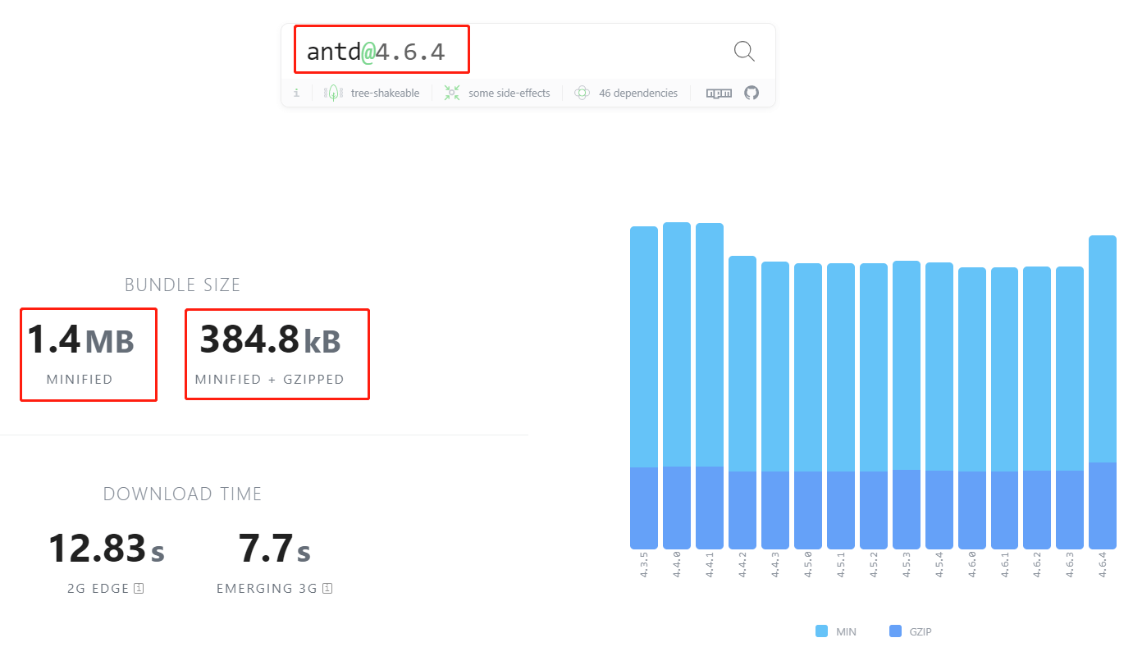Viewport: 1133px width, 656px height.
Task: Select the 4.6.0 version bar
Action: (972, 408)
